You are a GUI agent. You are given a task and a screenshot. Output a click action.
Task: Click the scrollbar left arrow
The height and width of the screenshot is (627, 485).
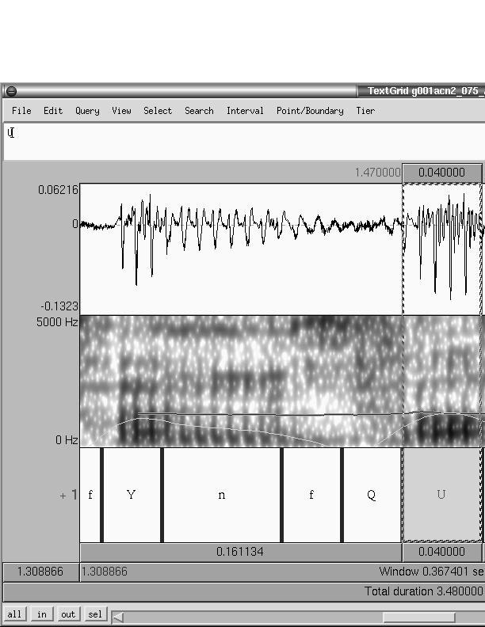click(118, 617)
